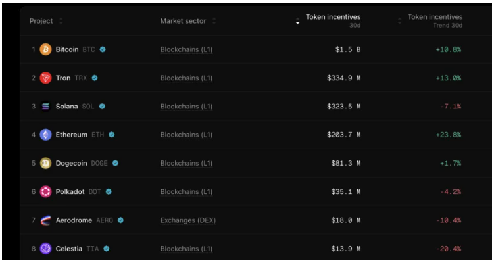Click the Polkadot logo icon
Screen dimensions: 496x263
click(x=45, y=192)
